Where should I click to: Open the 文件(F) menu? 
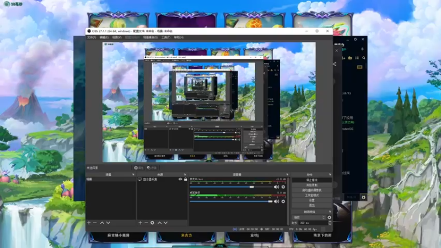(x=92, y=37)
